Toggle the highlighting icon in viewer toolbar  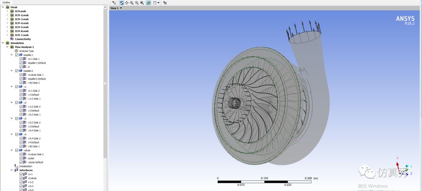[x=149, y=3]
